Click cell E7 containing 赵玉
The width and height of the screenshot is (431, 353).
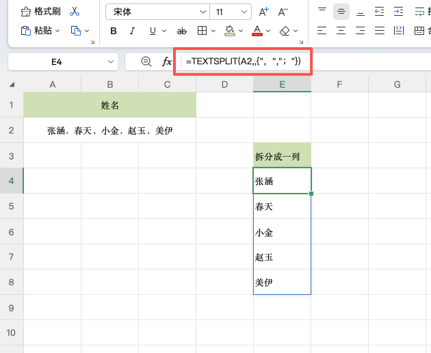pos(282,257)
